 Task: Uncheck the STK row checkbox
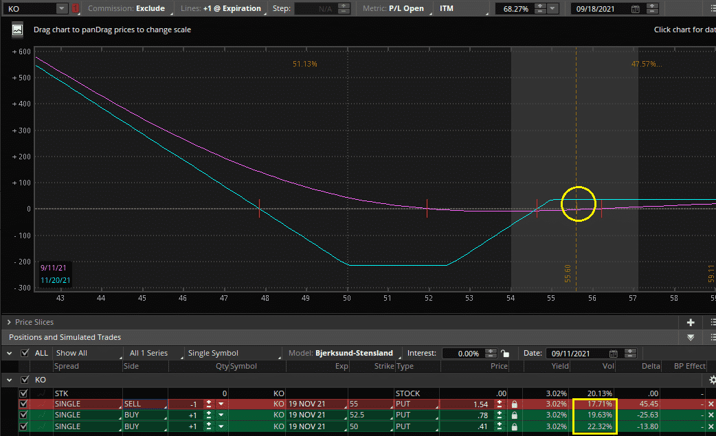[23, 393]
